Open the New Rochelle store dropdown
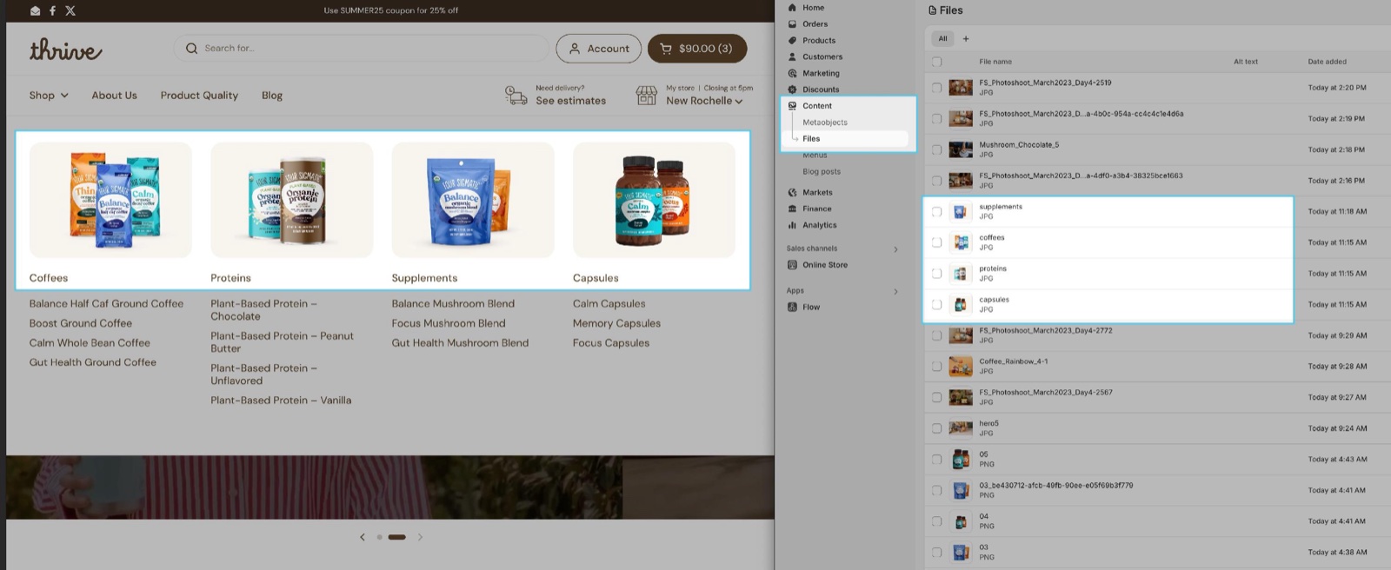Viewport: 1391px width, 570px height. click(704, 101)
